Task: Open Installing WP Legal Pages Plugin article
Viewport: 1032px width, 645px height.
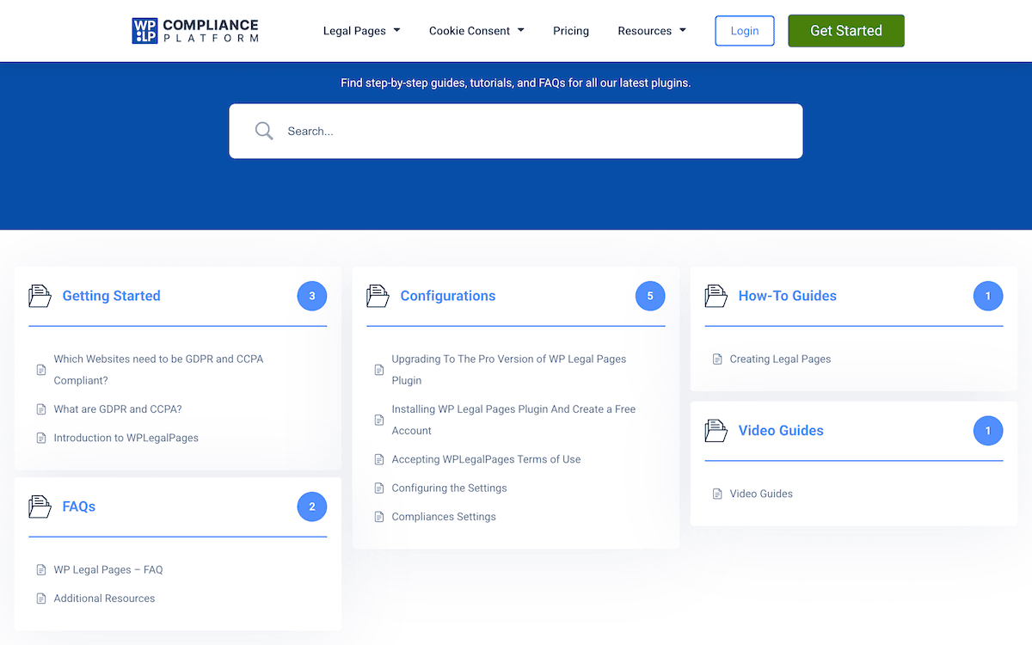Action: coord(513,420)
